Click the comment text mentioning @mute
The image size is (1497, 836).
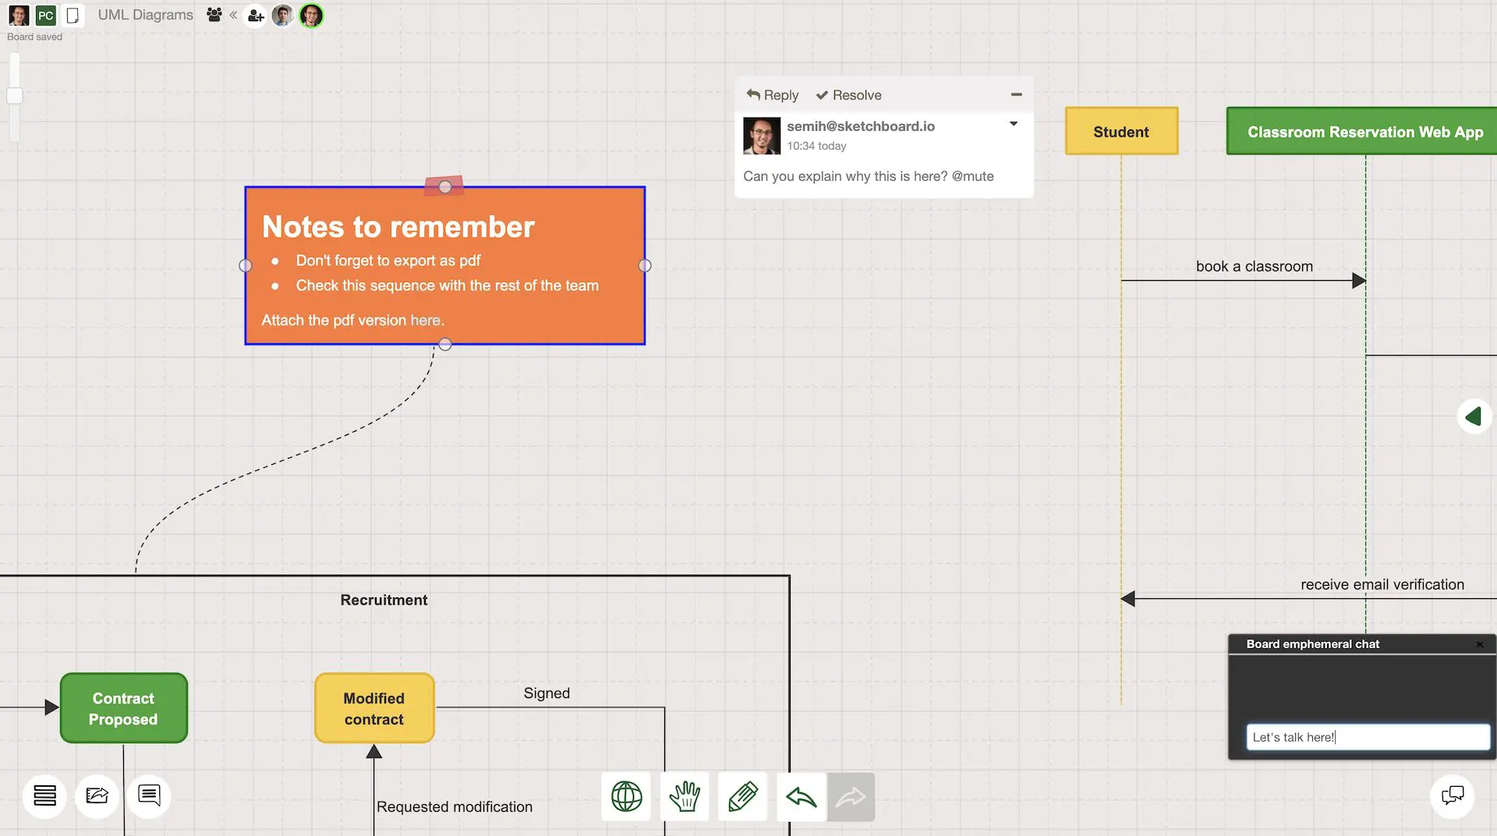coord(869,176)
